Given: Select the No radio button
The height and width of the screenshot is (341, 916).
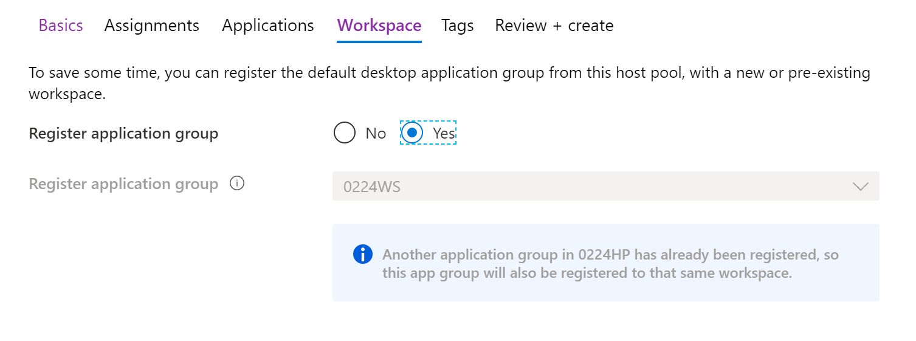Looking at the screenshot, I should tap(344, 133).
